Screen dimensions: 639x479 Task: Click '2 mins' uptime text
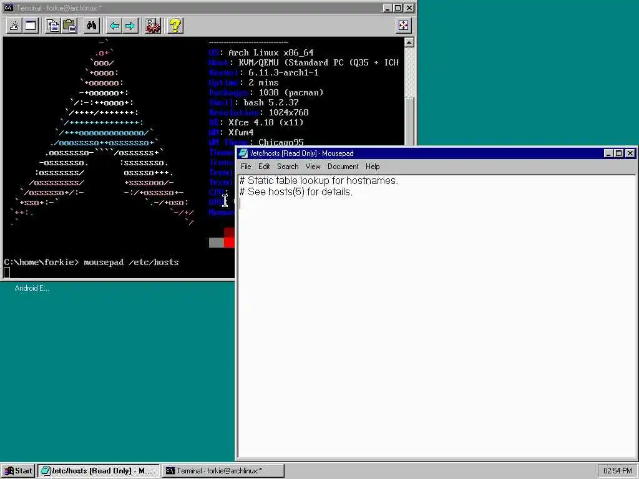[263, 83]
